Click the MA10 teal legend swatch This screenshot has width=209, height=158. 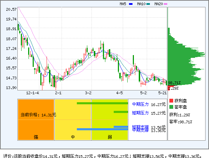click(148, 4)
